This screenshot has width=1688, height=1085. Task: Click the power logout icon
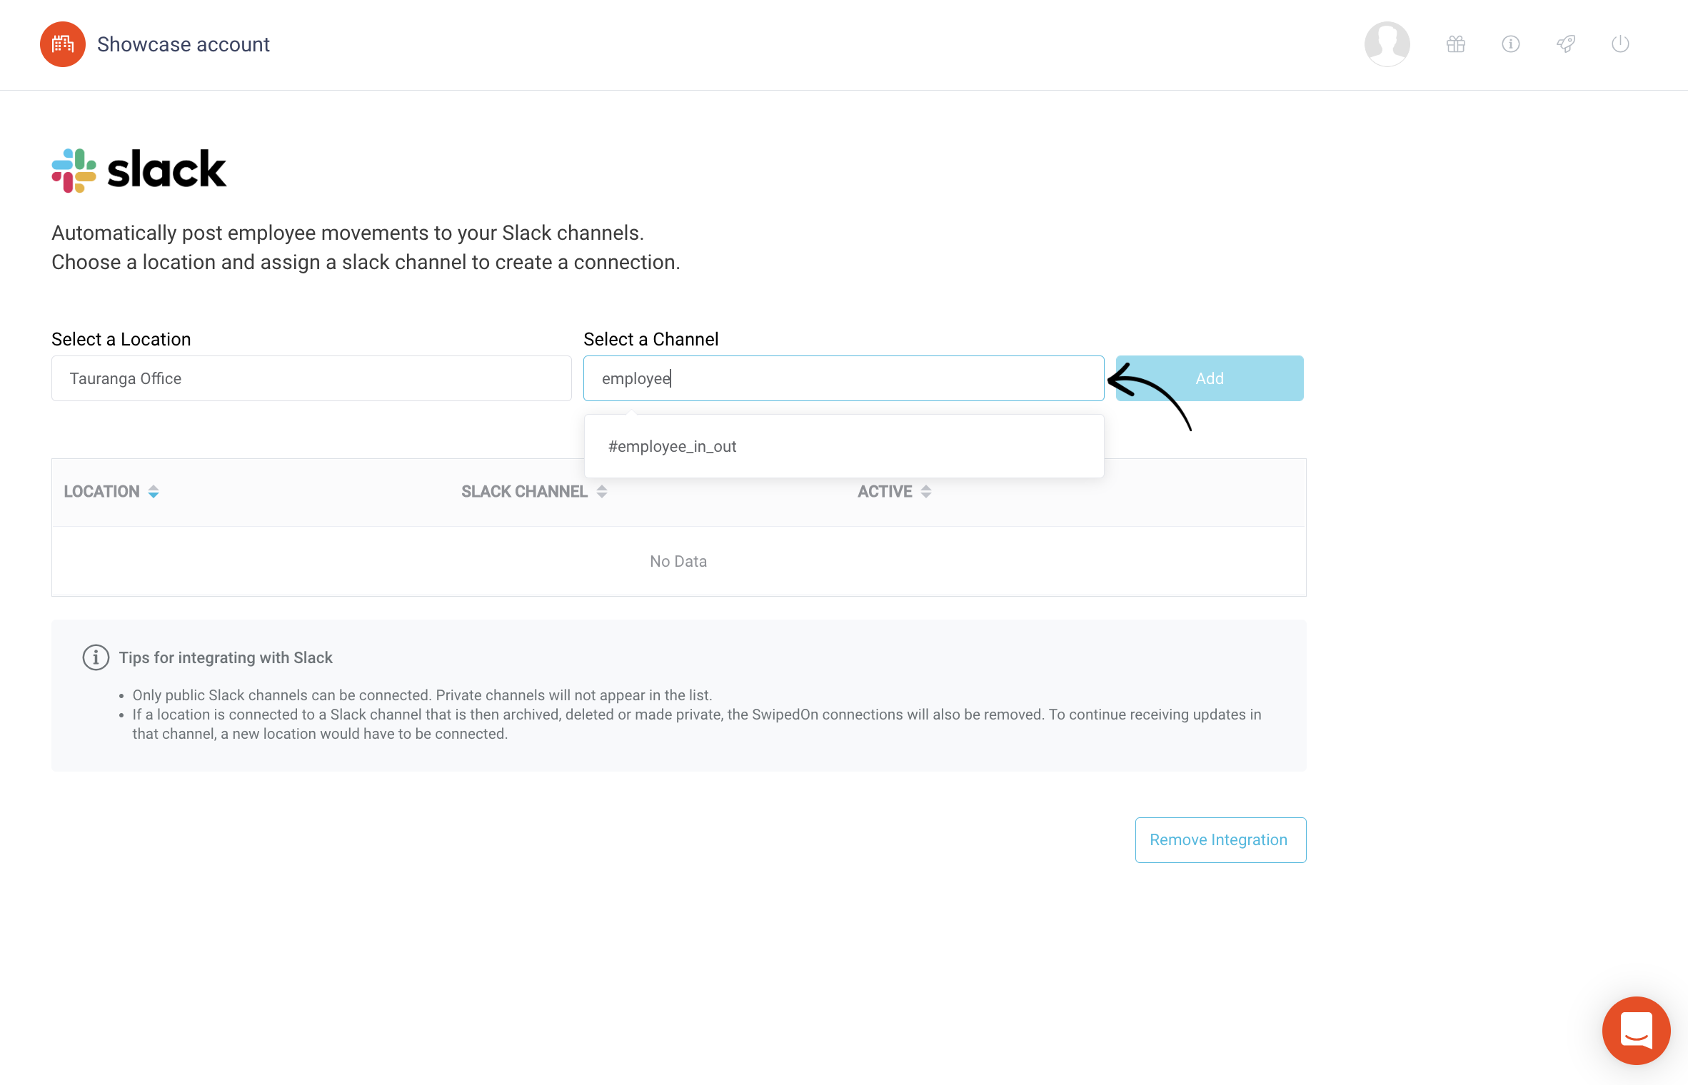[1621, 44]
